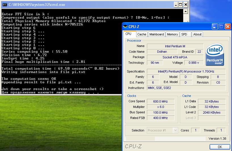
Task: Click the Core Speed value '600.0 MHz'
Action: 161,101
